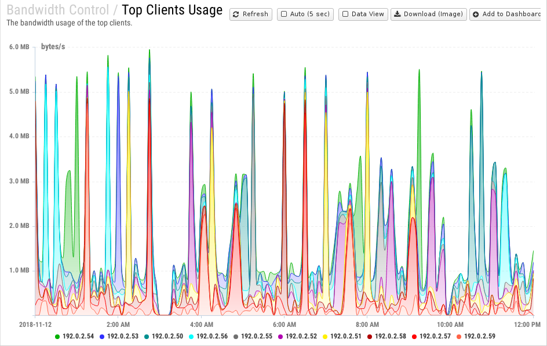Click the 8:00 AM axis label
The image size is (547, 346).
pos(367,325)
